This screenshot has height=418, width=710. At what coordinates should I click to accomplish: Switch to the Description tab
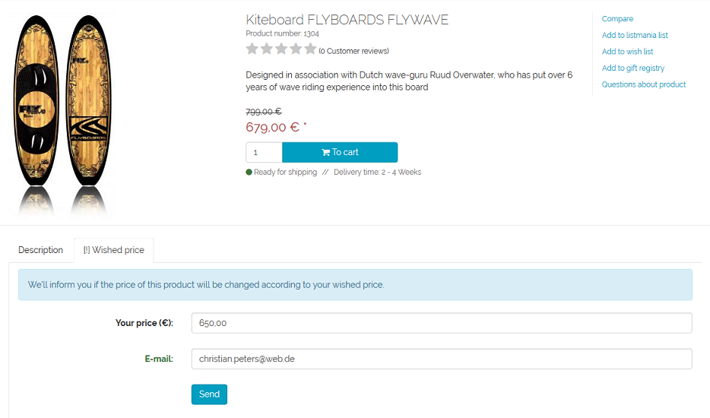pos(41,250)
